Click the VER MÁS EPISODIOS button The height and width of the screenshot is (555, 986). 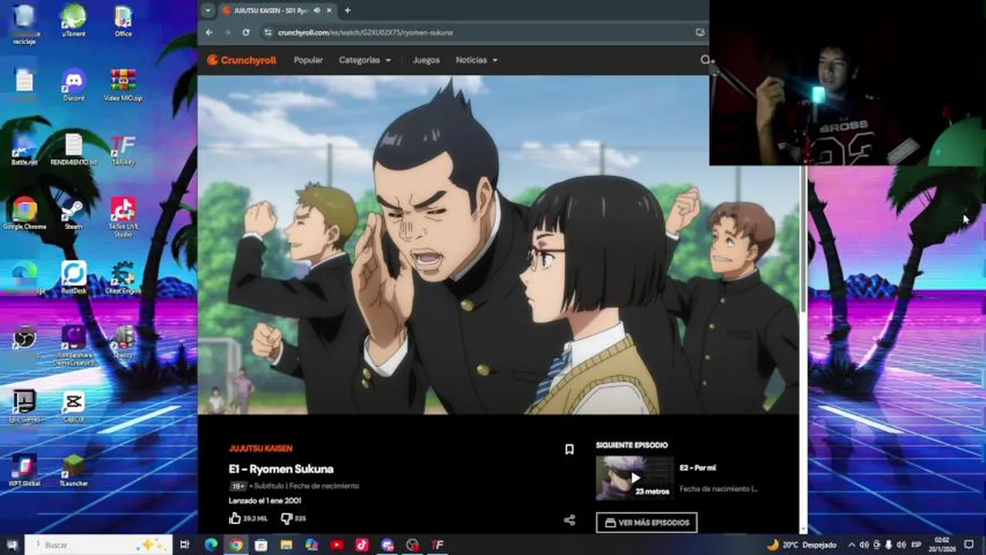click(647, 523)
